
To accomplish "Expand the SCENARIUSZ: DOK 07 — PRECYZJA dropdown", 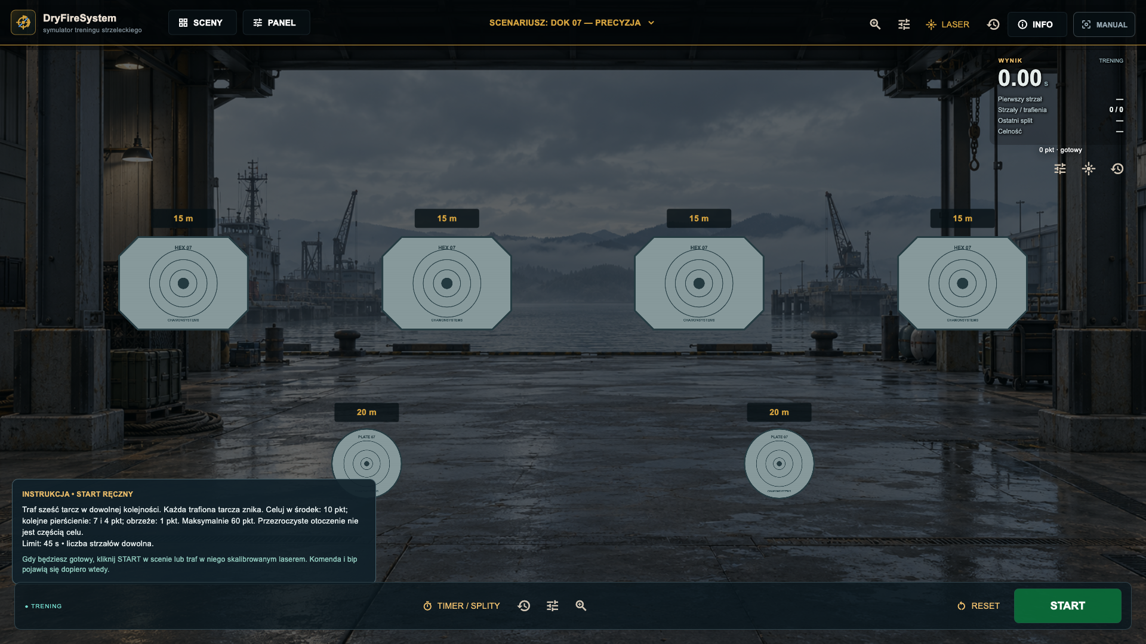I will click(x=572, y=23).
